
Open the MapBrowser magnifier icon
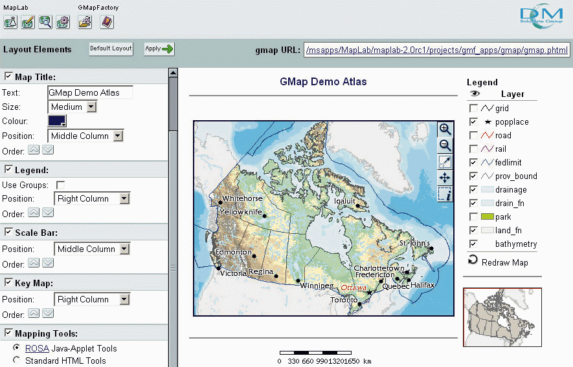(45, 22)
